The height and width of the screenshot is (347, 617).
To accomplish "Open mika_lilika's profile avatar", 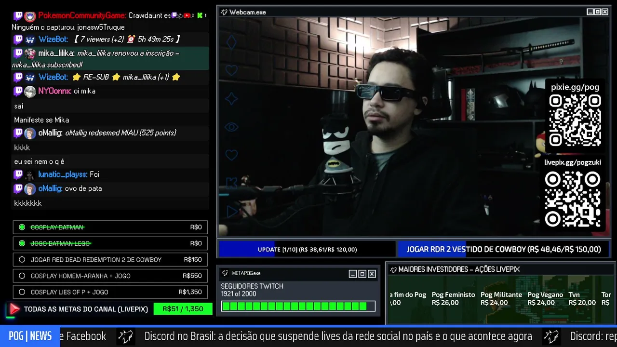I will click(x=30, y=53).
